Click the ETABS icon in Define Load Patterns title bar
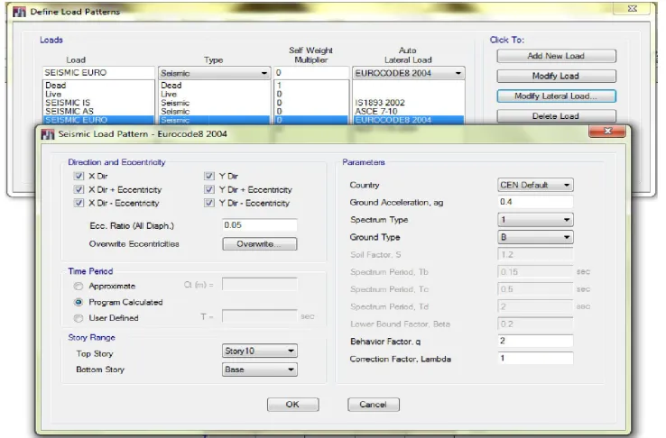 pyautogui.click(x=19, y=12)
